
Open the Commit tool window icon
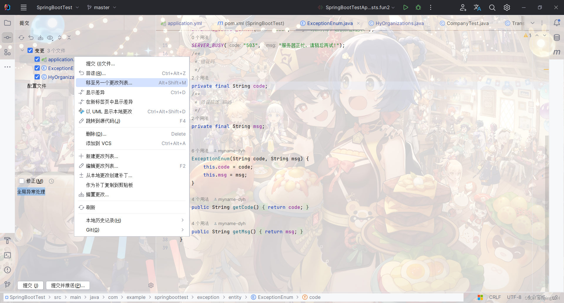[x=7, y=38]
